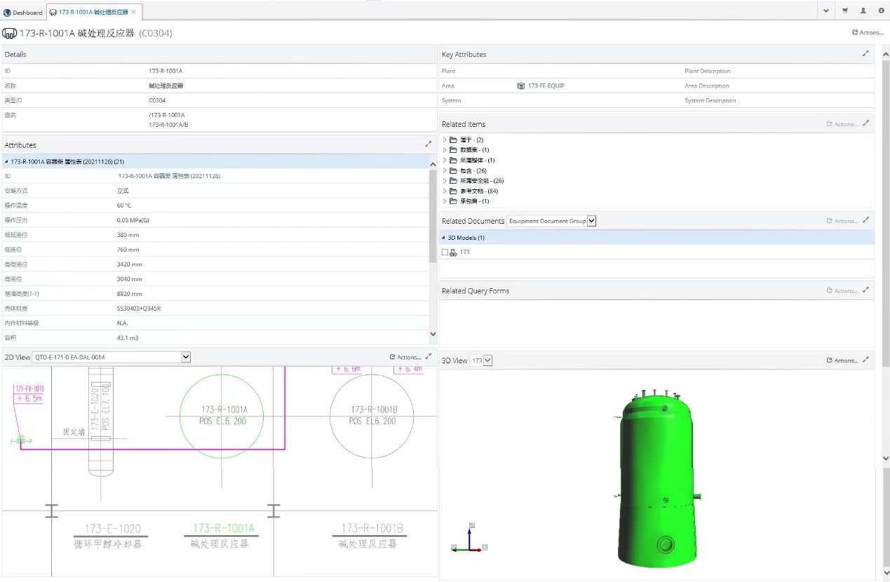Click folder icon of 属于 - (2)
This screenshot has width=890, height=582.
tap(454, 140)
